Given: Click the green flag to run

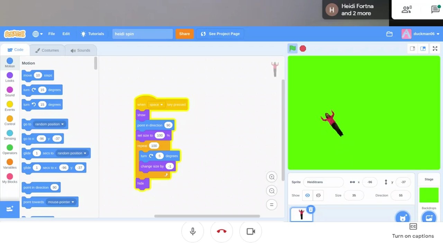Looking at the screenshot, I should (x=292, y=48).
